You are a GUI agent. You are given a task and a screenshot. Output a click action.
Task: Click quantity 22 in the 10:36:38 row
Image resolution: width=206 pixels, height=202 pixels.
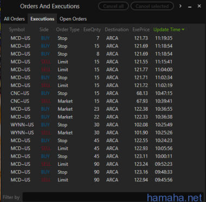pyautogui.click(x=96, y=117)
